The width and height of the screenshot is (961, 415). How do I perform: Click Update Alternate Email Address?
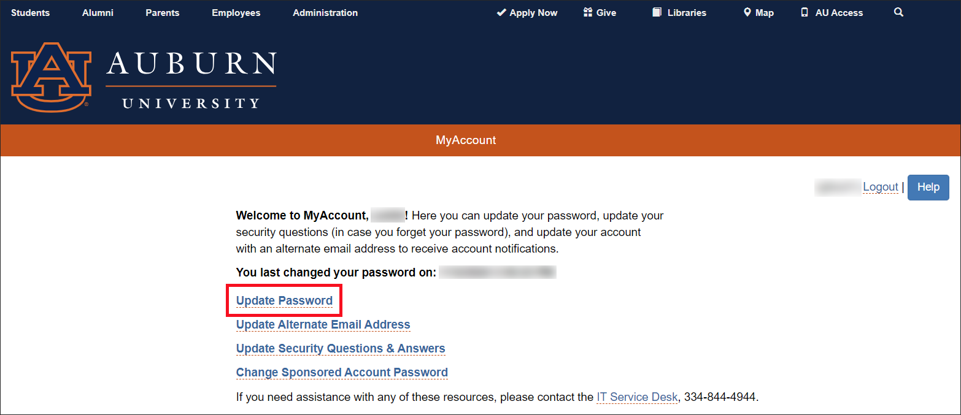322,324
